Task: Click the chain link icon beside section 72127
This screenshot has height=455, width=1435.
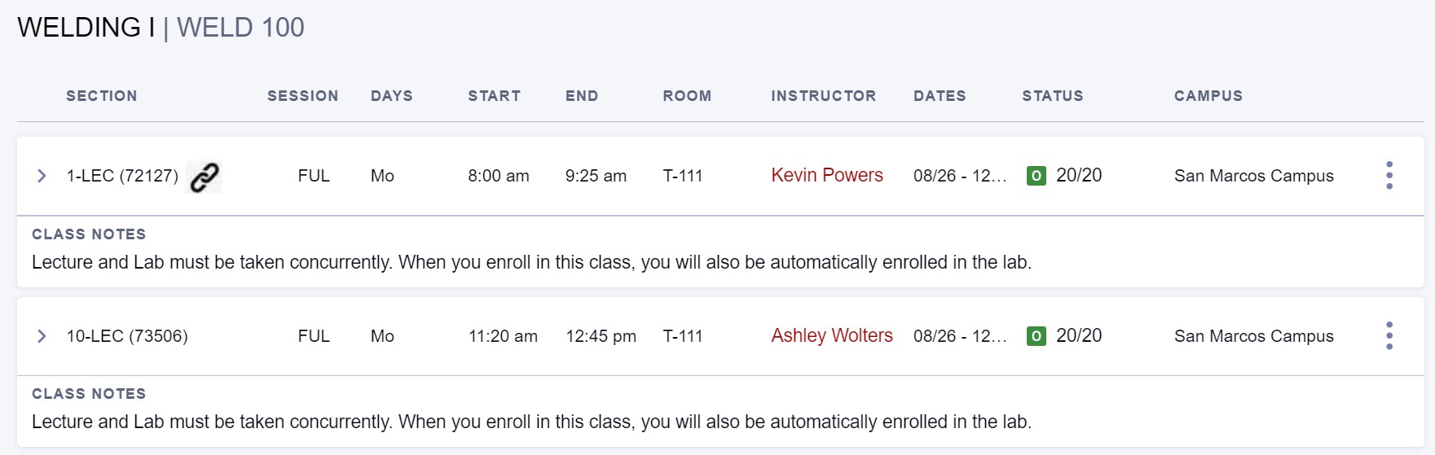Action: [205, 177]
